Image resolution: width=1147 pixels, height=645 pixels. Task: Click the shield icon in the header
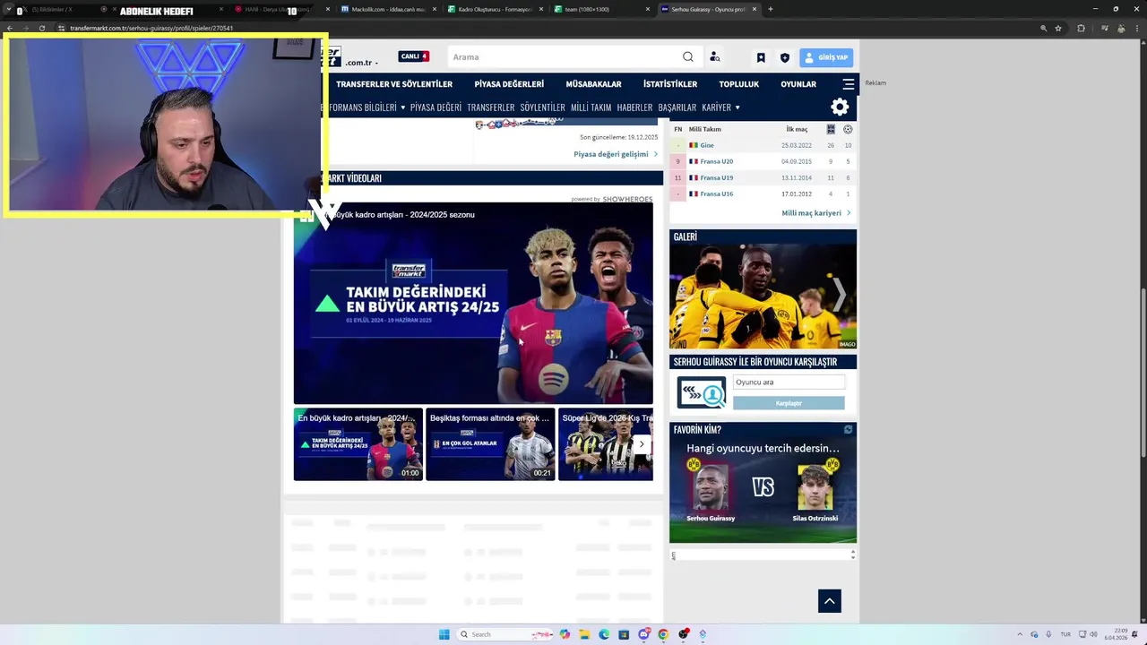pos(785,57)
